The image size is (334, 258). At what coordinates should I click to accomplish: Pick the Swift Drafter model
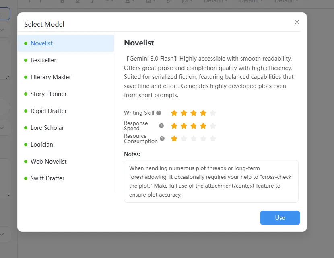(x=66, y=178)
